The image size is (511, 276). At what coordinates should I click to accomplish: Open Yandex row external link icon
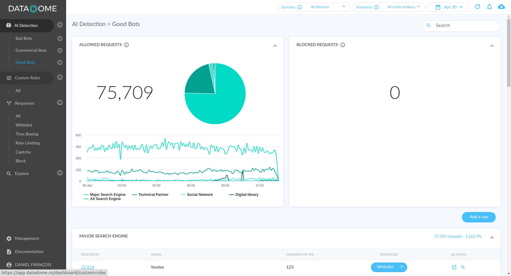coord(454,267)
